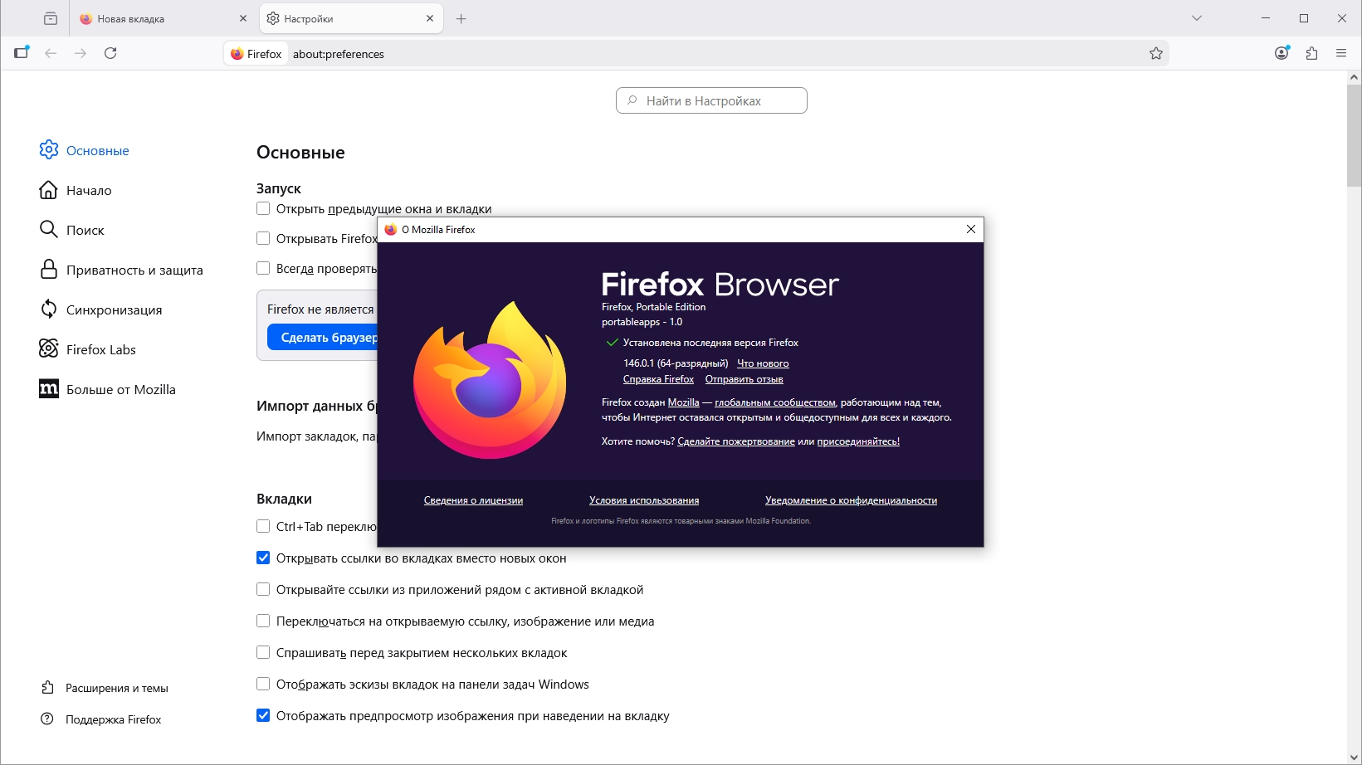
Task: Bookmark this page with the star icon
Action: (1155, 53)
